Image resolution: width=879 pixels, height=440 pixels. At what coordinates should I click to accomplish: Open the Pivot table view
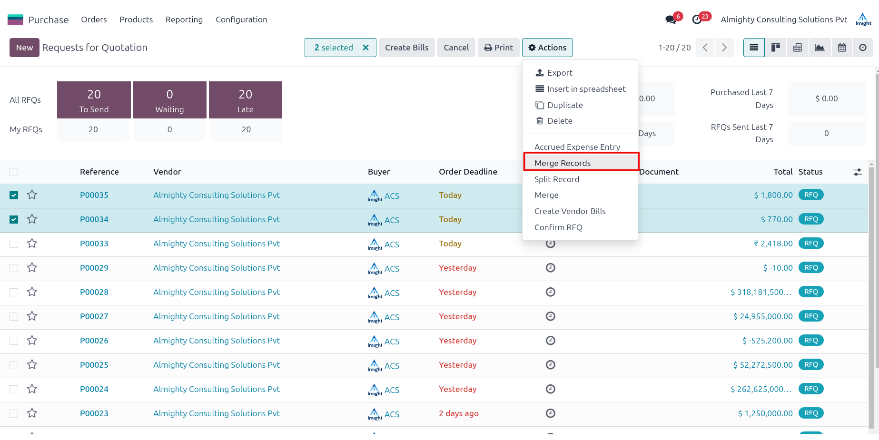click(798, 48)
